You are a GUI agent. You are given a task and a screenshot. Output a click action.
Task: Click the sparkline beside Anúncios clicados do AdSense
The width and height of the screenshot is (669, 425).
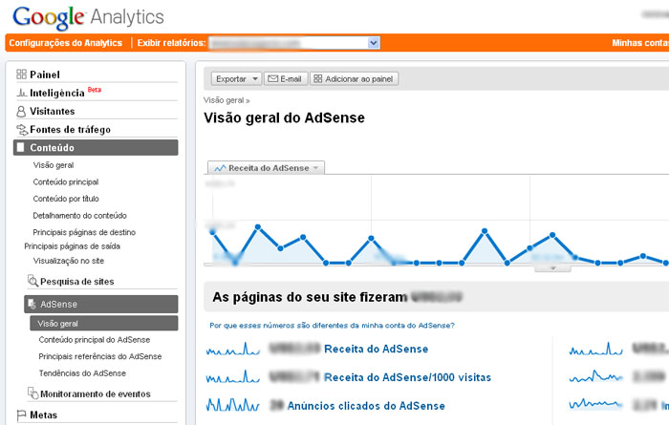(x=233, y=405)
